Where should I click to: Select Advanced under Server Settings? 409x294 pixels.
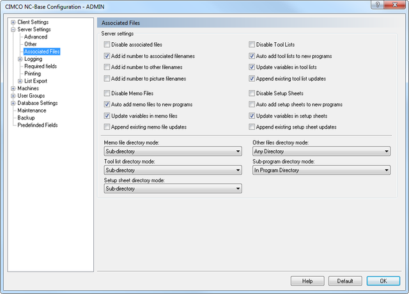pos(36,37)
